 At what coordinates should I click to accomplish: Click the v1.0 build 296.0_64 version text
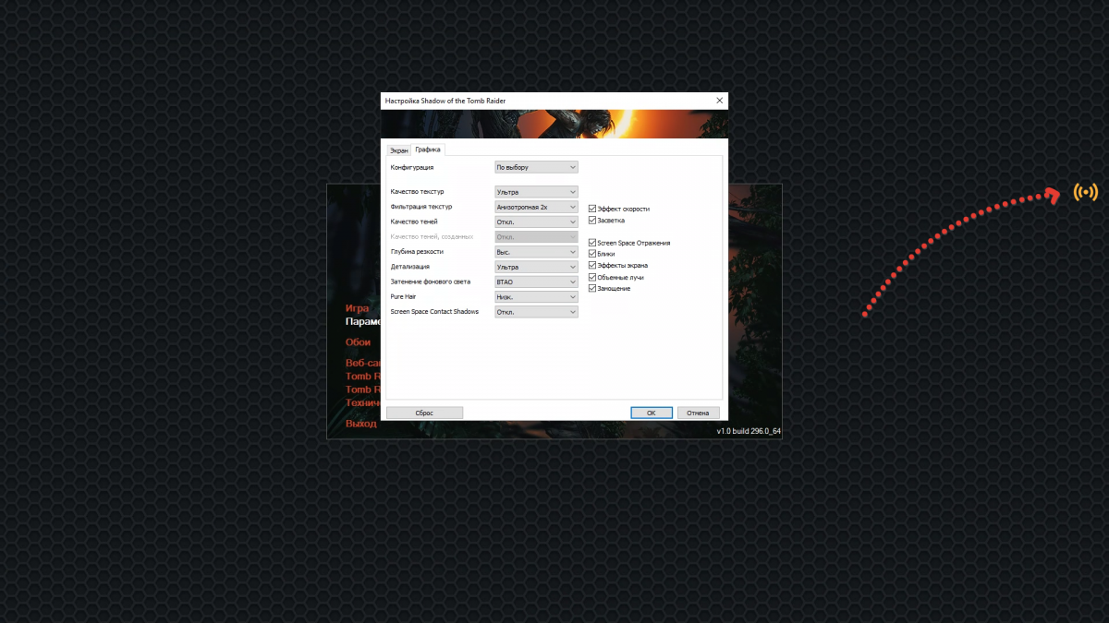click(x=749, y=431)
